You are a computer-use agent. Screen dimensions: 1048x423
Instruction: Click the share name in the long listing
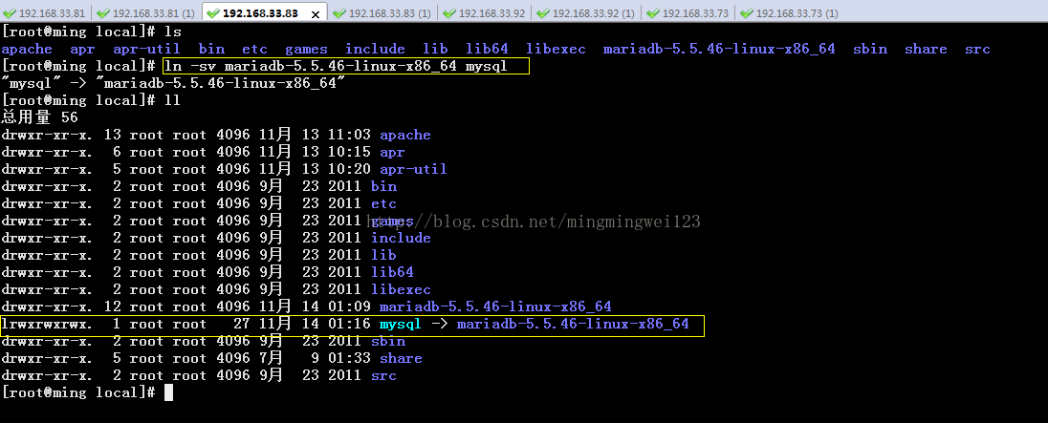coord(401,358)
